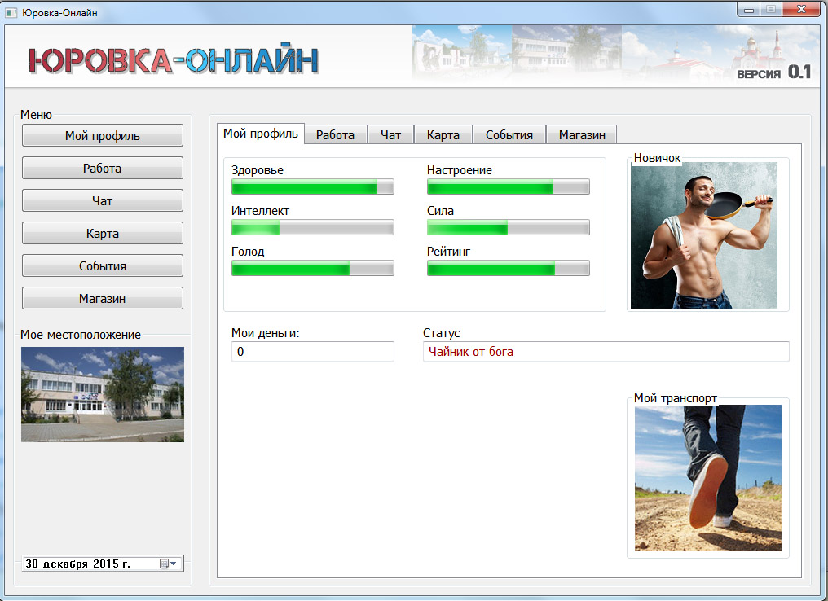828x601 pixels.
Task: Click the app icon in title bar
Action: [11, 12]
